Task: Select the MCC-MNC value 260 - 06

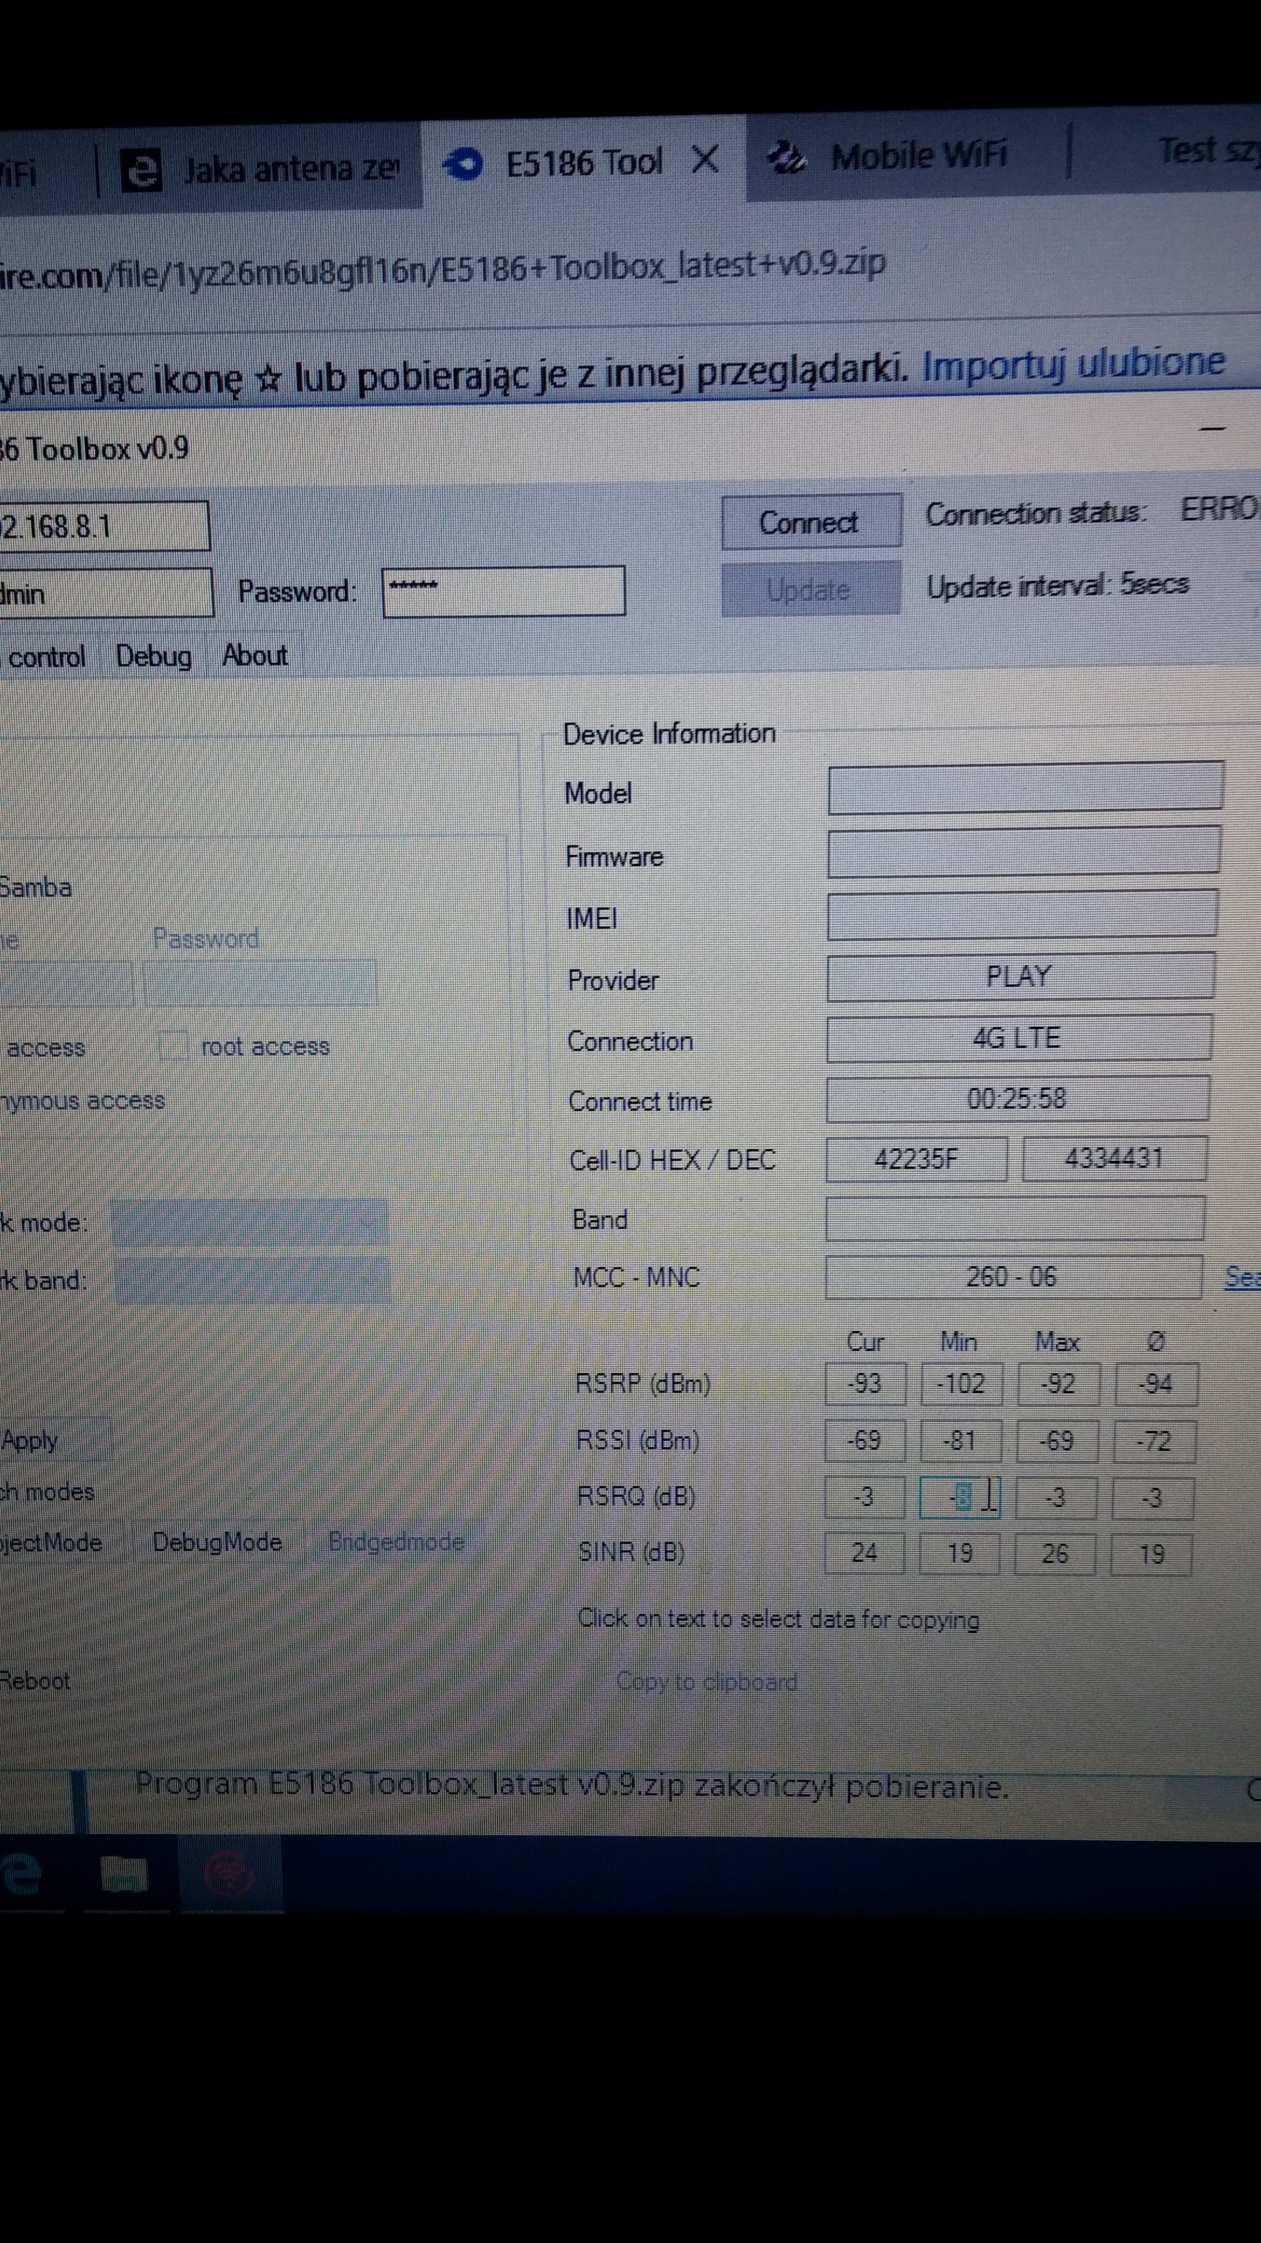Action: coord(1013,1276)
